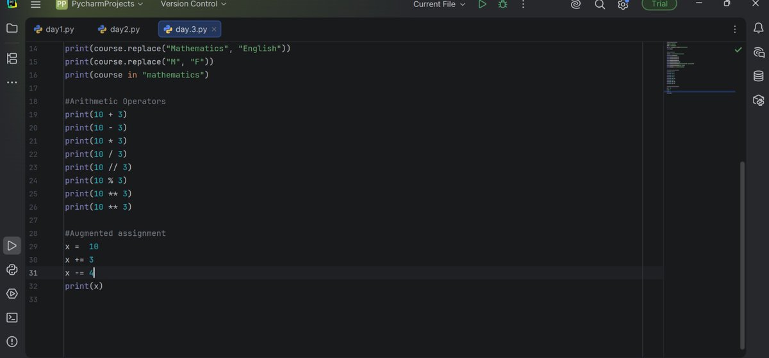Open the Terminal tool window
769x358 pixels.
(12, 318)
